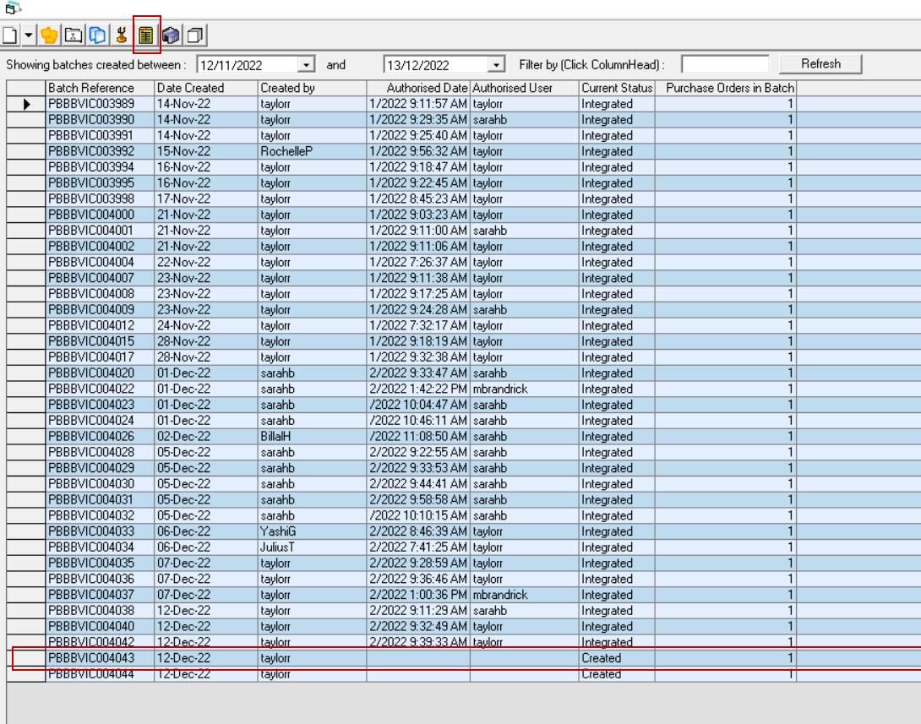Click the Refresh button
The image size is (921, 724).
pos(820,64)
